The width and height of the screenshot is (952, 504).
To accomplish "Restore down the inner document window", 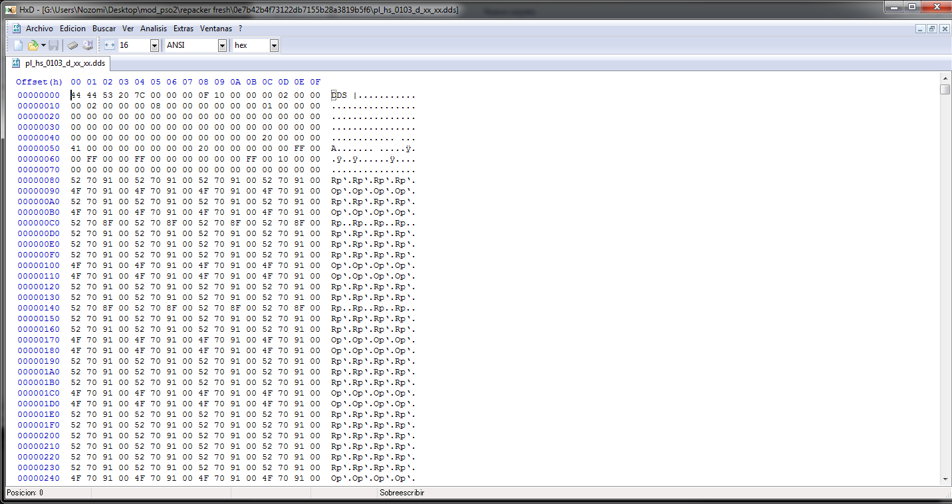I will (932, 29).
